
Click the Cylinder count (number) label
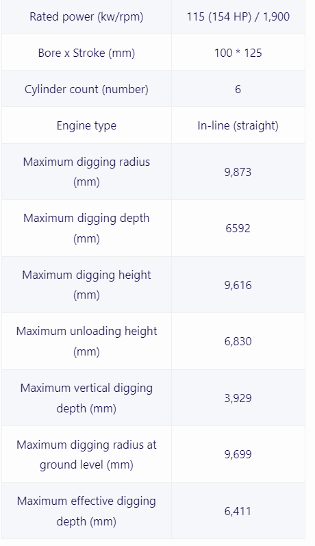(86, 89)
